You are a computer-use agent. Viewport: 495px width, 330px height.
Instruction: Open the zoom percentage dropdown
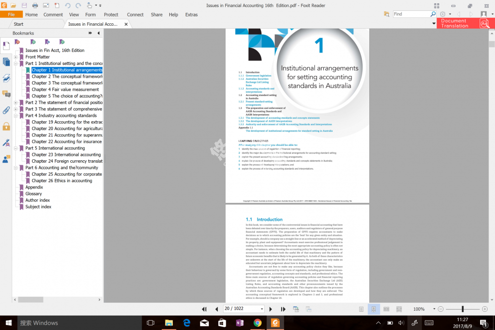435,309
